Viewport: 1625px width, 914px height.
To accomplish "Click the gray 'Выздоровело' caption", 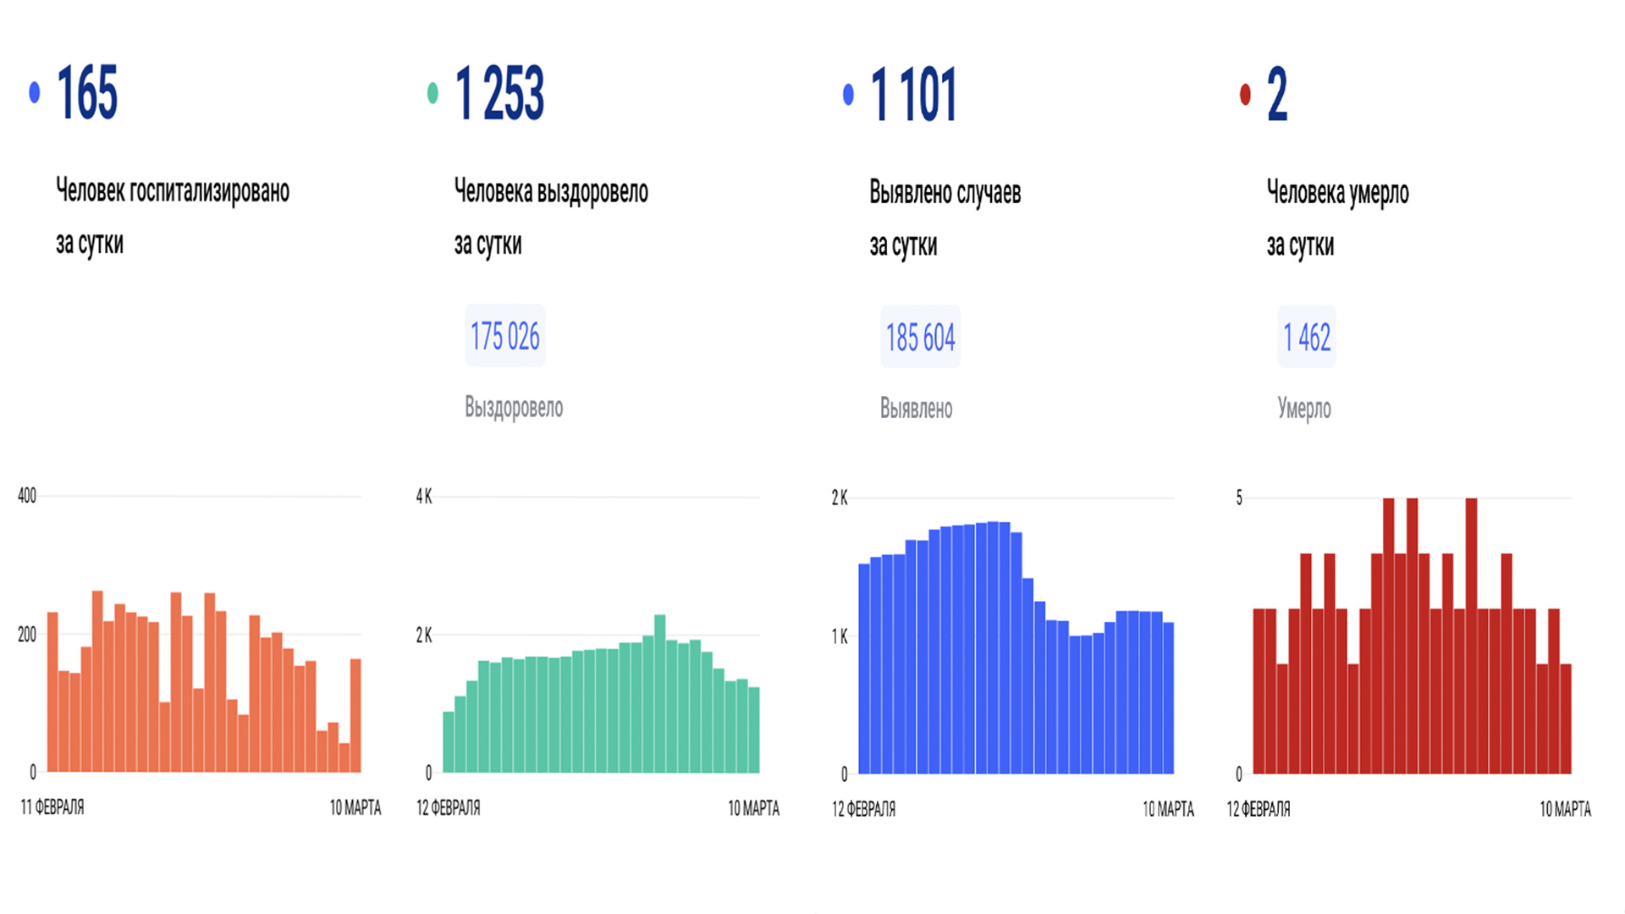I will pos(514,408).
